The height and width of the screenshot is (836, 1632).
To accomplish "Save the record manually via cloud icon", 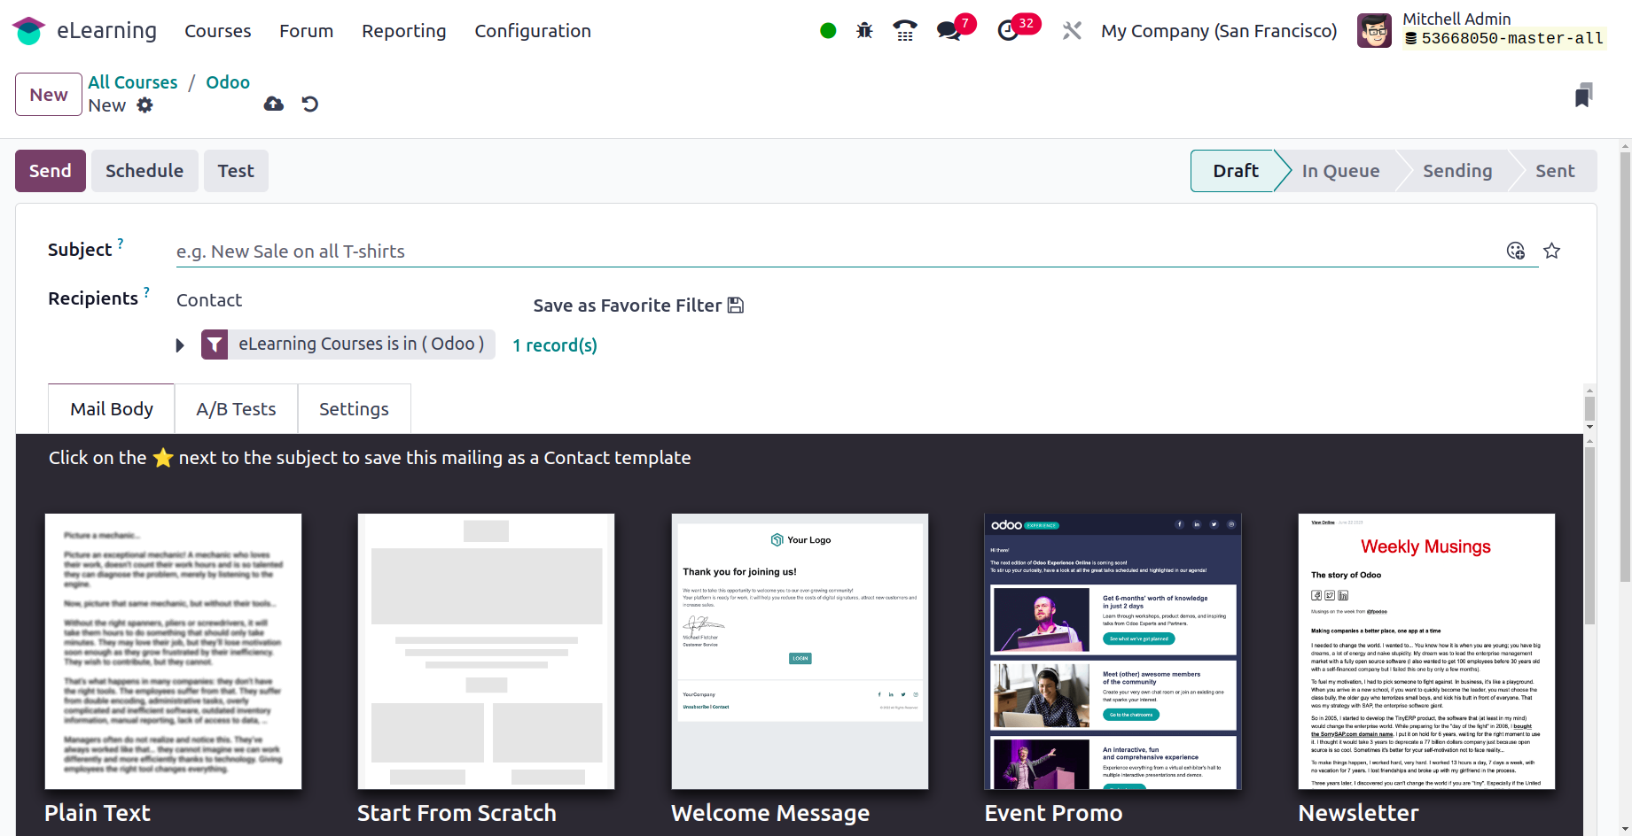I will (274, 104).
